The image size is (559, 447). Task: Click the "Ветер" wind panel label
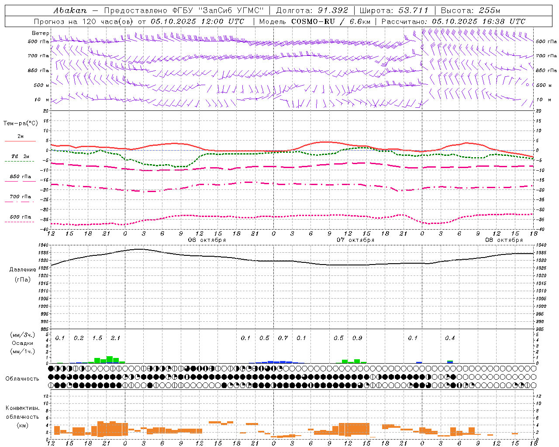point(40,33)
